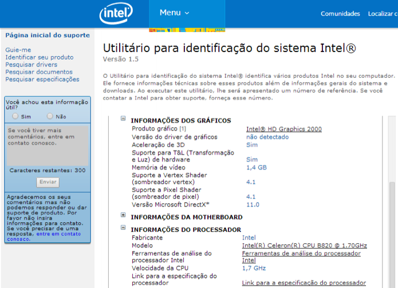Open Pesquisar especificações link
The height and width of the screenshot is (288, 398).
[x=42, y=79]
